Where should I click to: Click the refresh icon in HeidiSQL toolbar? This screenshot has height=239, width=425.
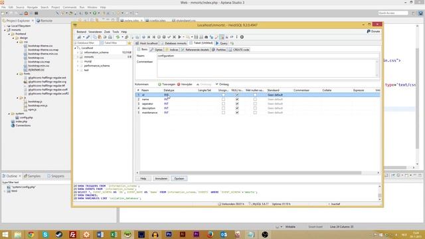(118, 37)
